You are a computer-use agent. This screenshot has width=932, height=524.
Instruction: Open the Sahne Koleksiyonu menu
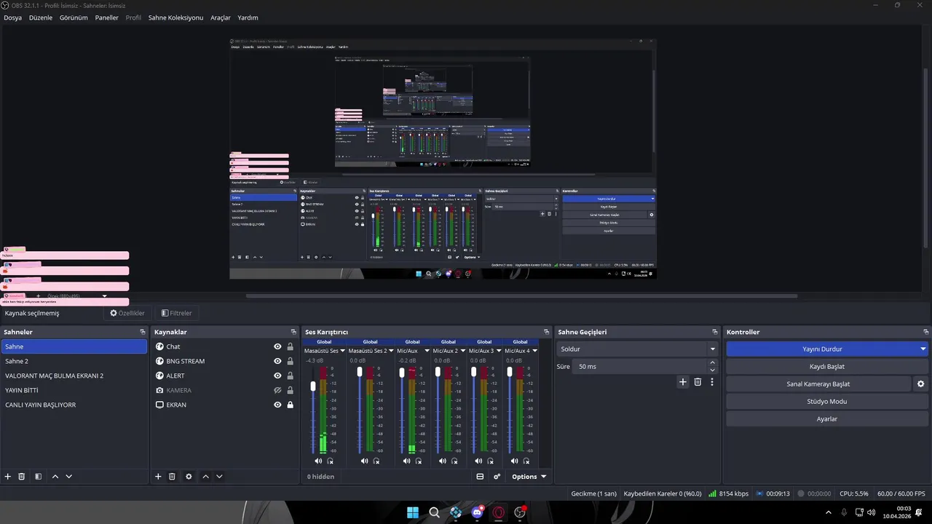click(x=175, y=17)
